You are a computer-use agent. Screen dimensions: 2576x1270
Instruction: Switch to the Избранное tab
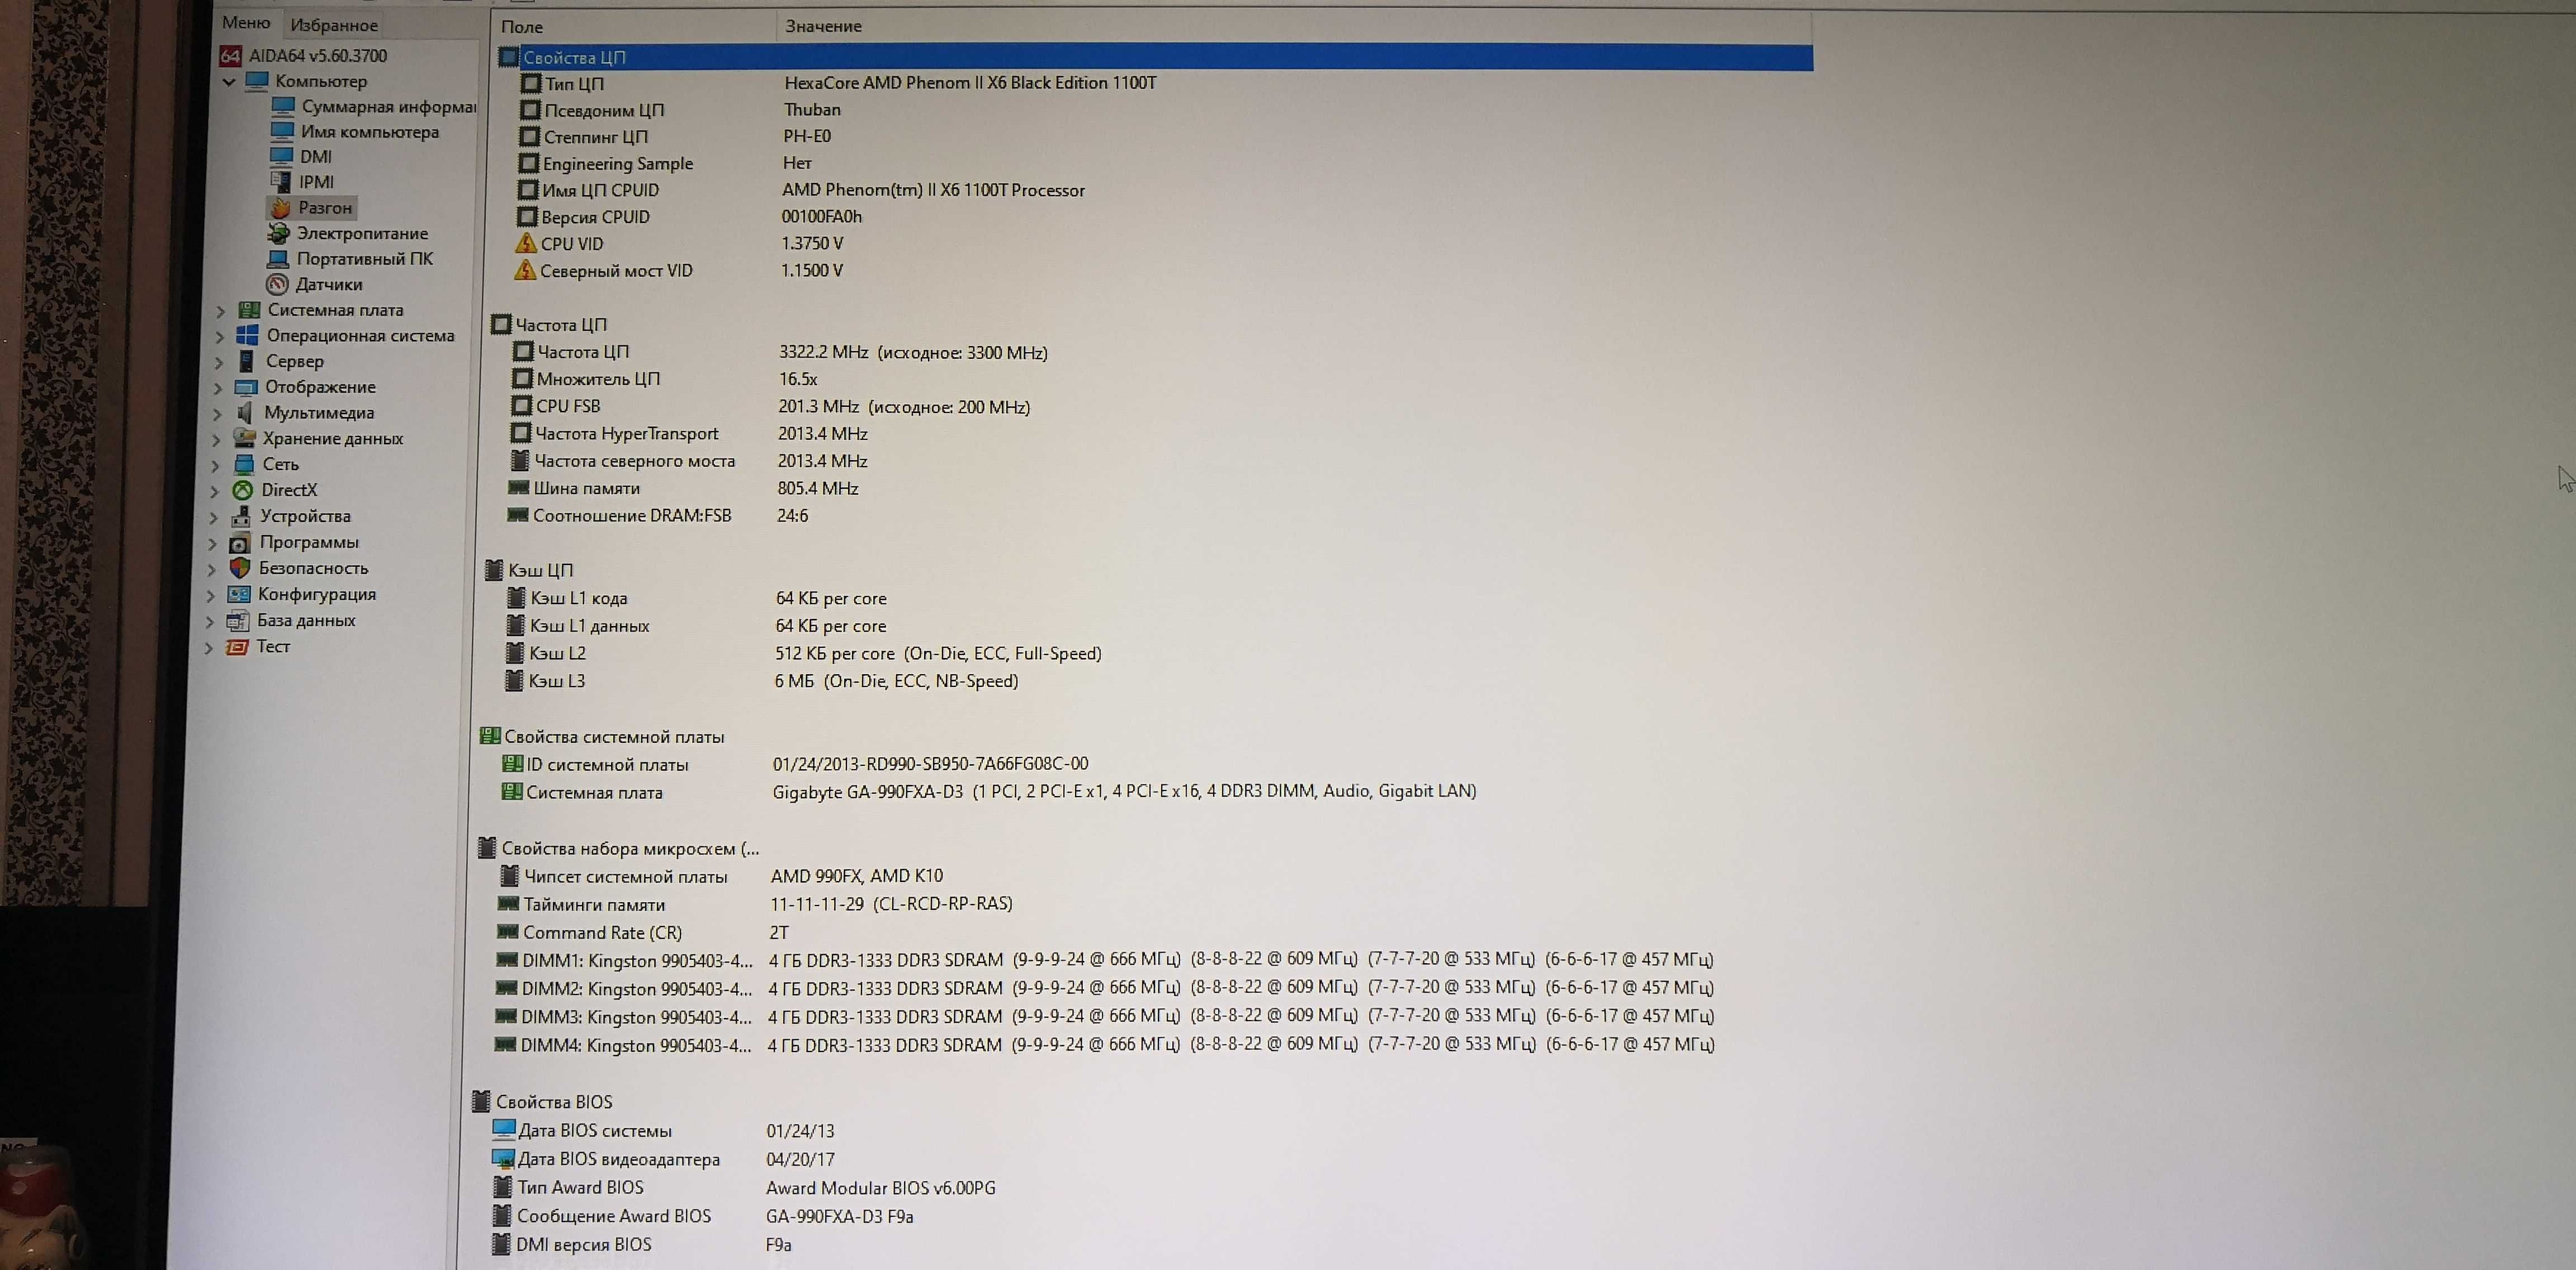click(x=333, y=25)
